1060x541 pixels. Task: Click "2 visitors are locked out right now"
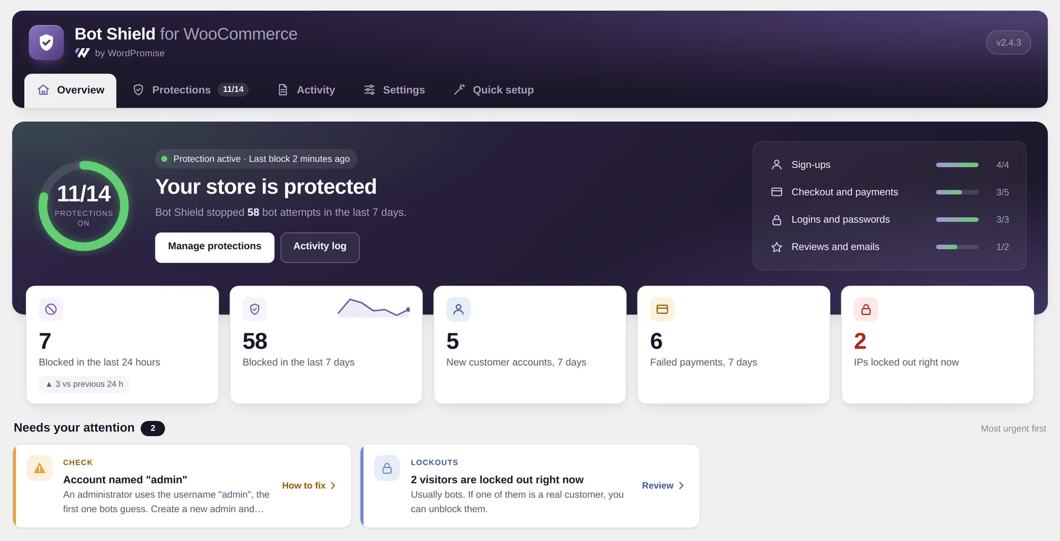pos(497,480)
